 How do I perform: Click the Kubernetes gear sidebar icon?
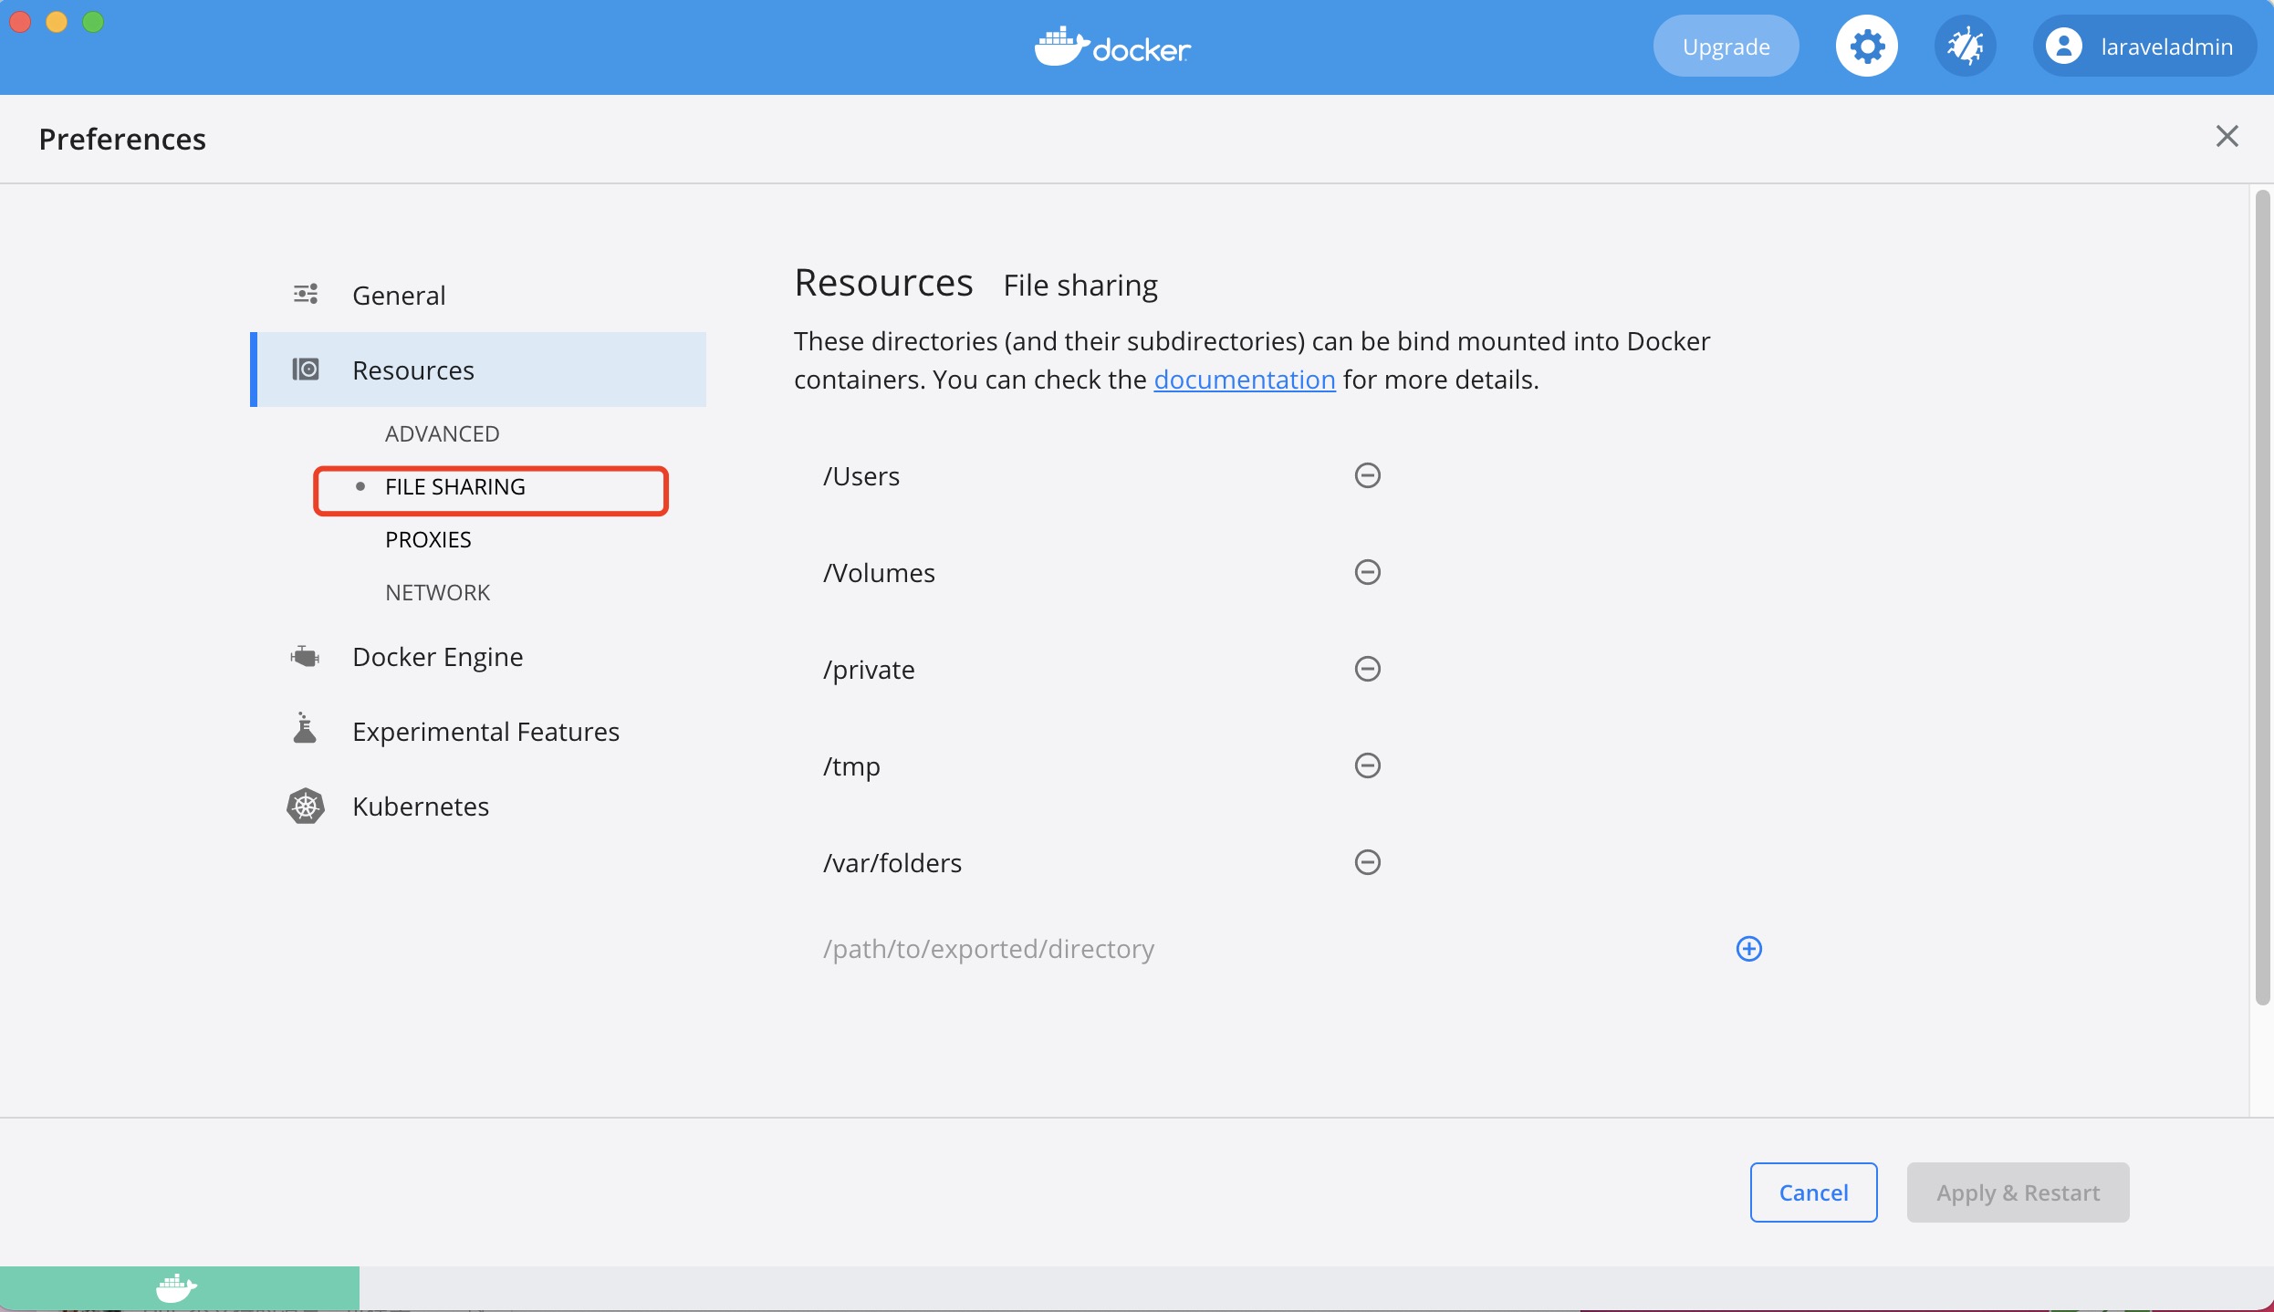pos(306,806)
